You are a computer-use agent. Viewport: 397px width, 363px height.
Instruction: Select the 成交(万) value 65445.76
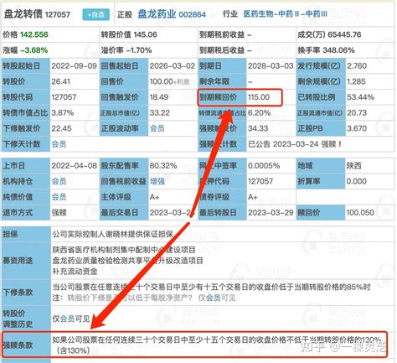coord(344,34)
